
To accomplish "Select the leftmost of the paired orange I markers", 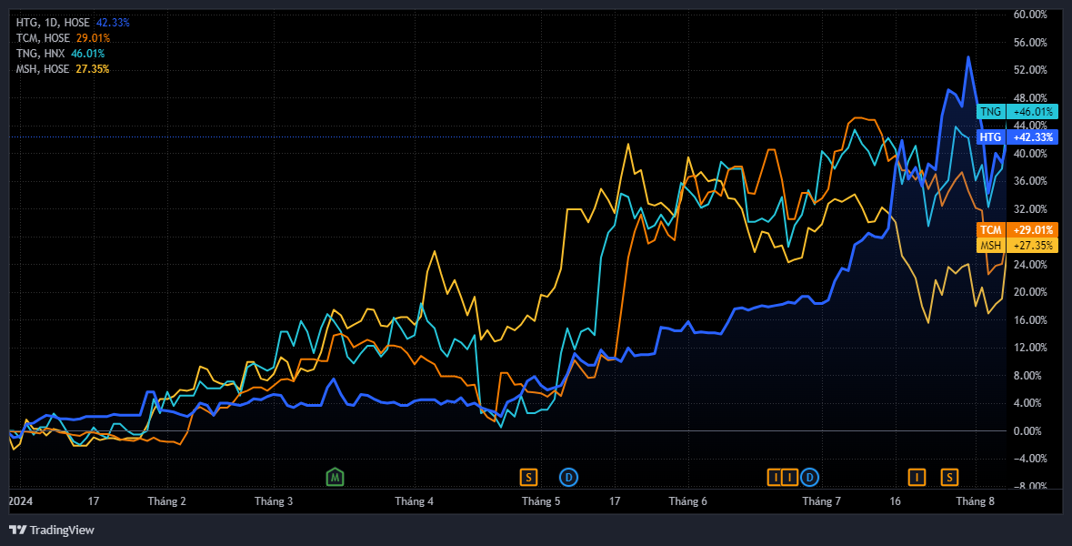I will [x=775, y=476].
